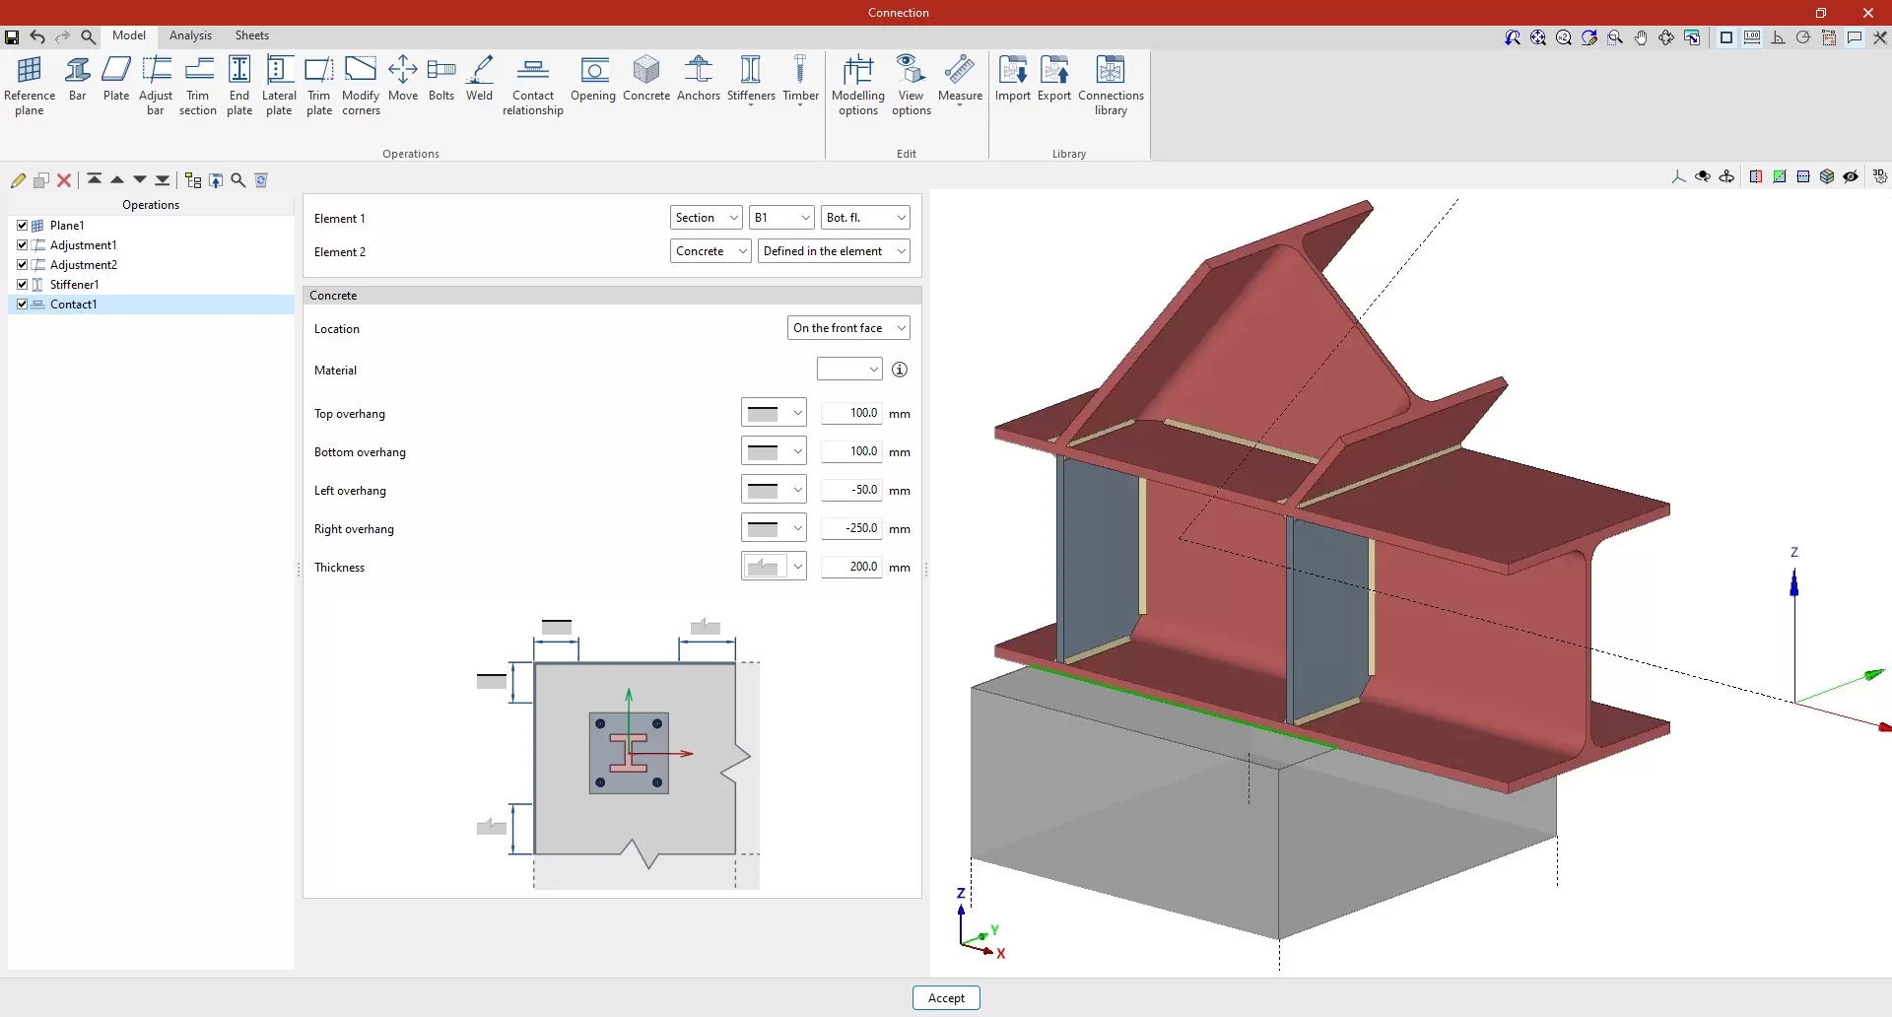Toggle the Stiffener1 checkbox
Screen dimensions: 1892x1017
coord(23,285)
